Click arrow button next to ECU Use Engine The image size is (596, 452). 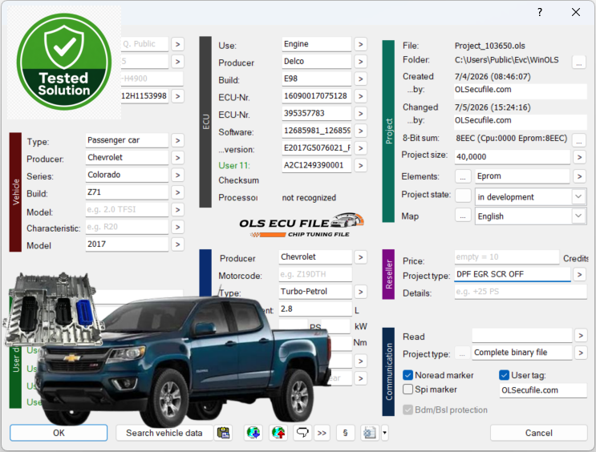coord(361,44)
